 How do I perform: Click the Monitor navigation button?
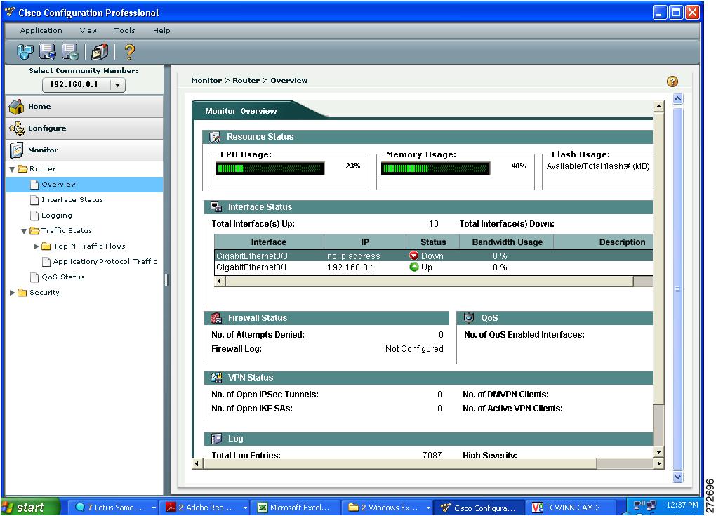click(x=84, y=150)
